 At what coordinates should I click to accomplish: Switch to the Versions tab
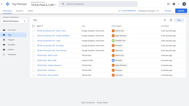(x=19, y=11)
